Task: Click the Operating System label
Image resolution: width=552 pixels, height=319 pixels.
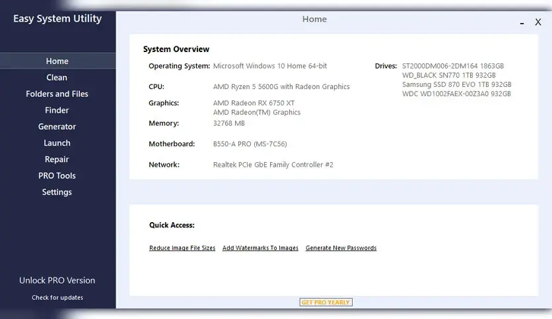Action: [x=179, y=66]
